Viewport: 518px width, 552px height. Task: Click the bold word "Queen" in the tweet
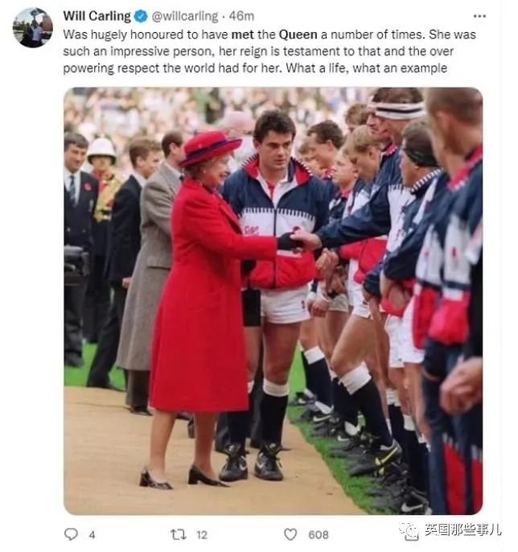point(298,35)
